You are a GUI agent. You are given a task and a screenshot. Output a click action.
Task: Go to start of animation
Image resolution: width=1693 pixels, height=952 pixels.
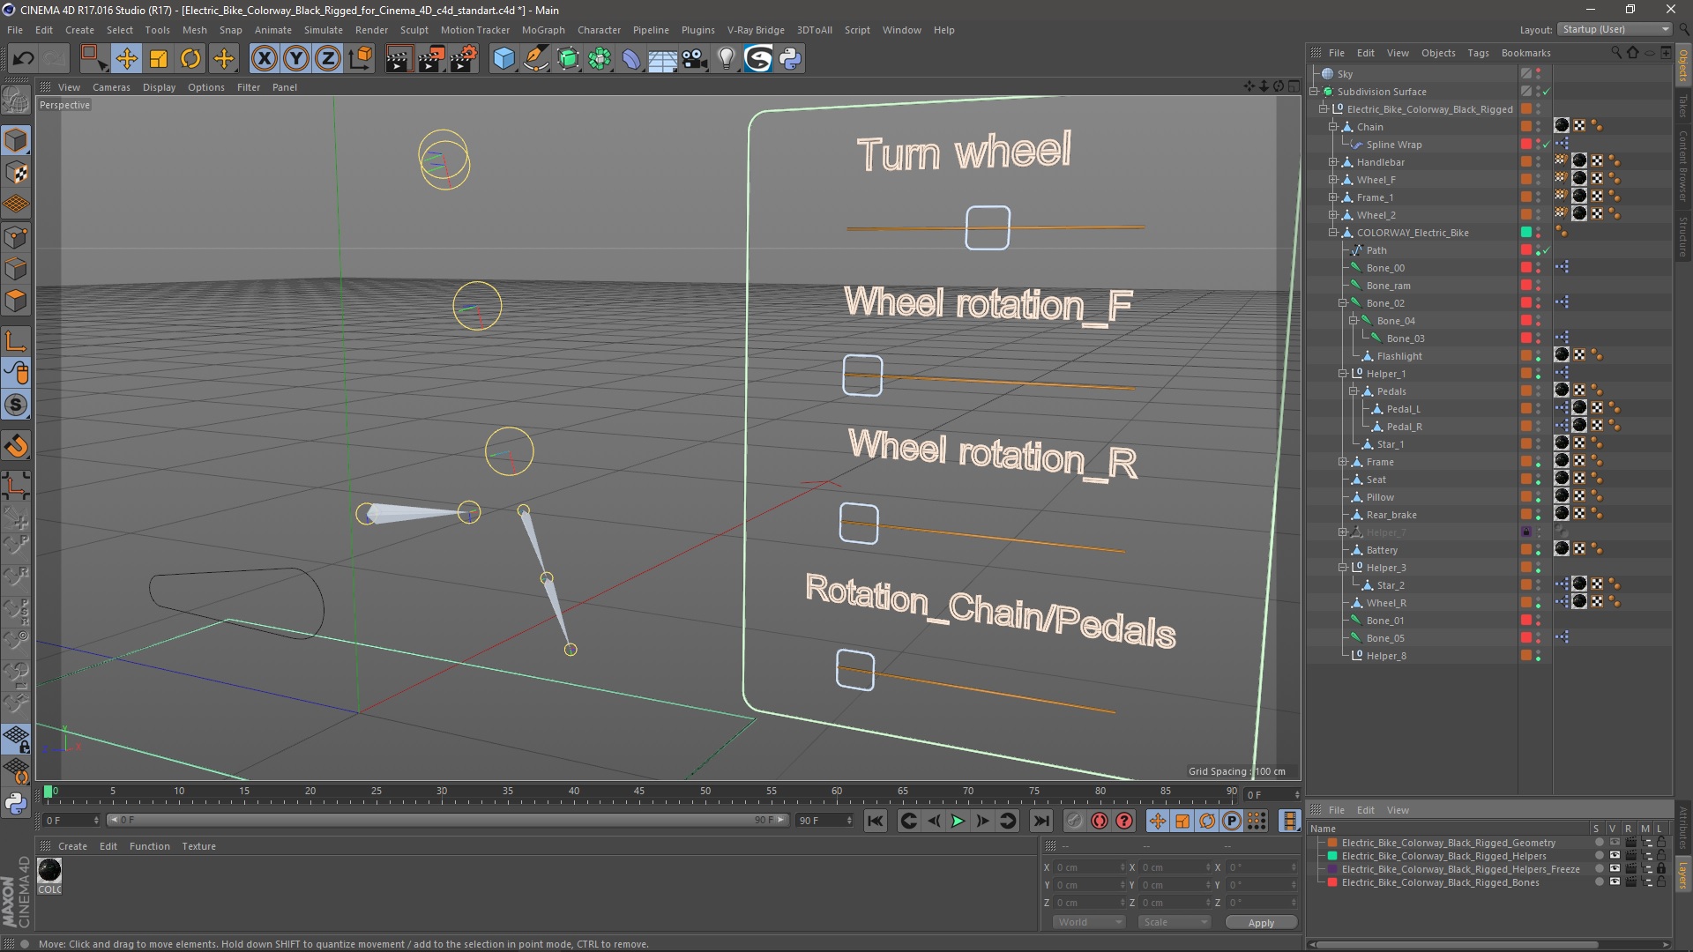(875, 821)
